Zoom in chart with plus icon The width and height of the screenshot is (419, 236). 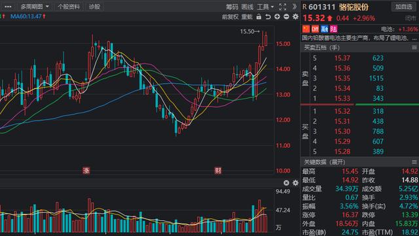coord(277,17)
